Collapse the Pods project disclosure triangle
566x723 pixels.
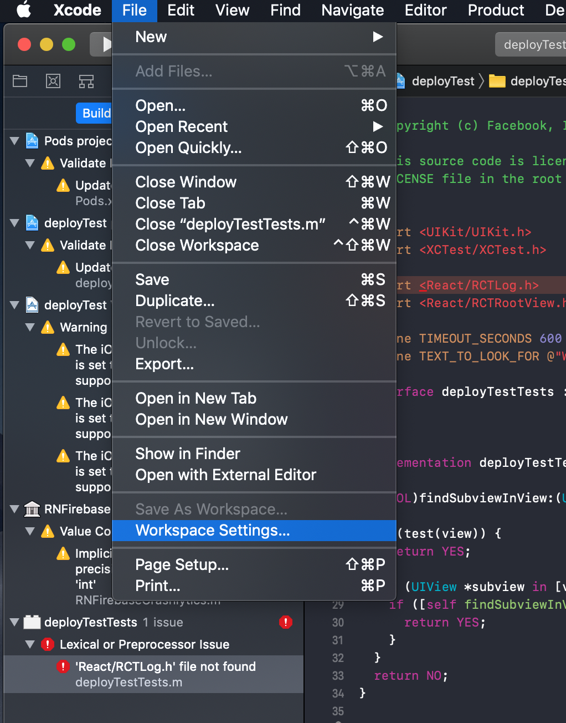pyautogui.click(x=15, y=141)
